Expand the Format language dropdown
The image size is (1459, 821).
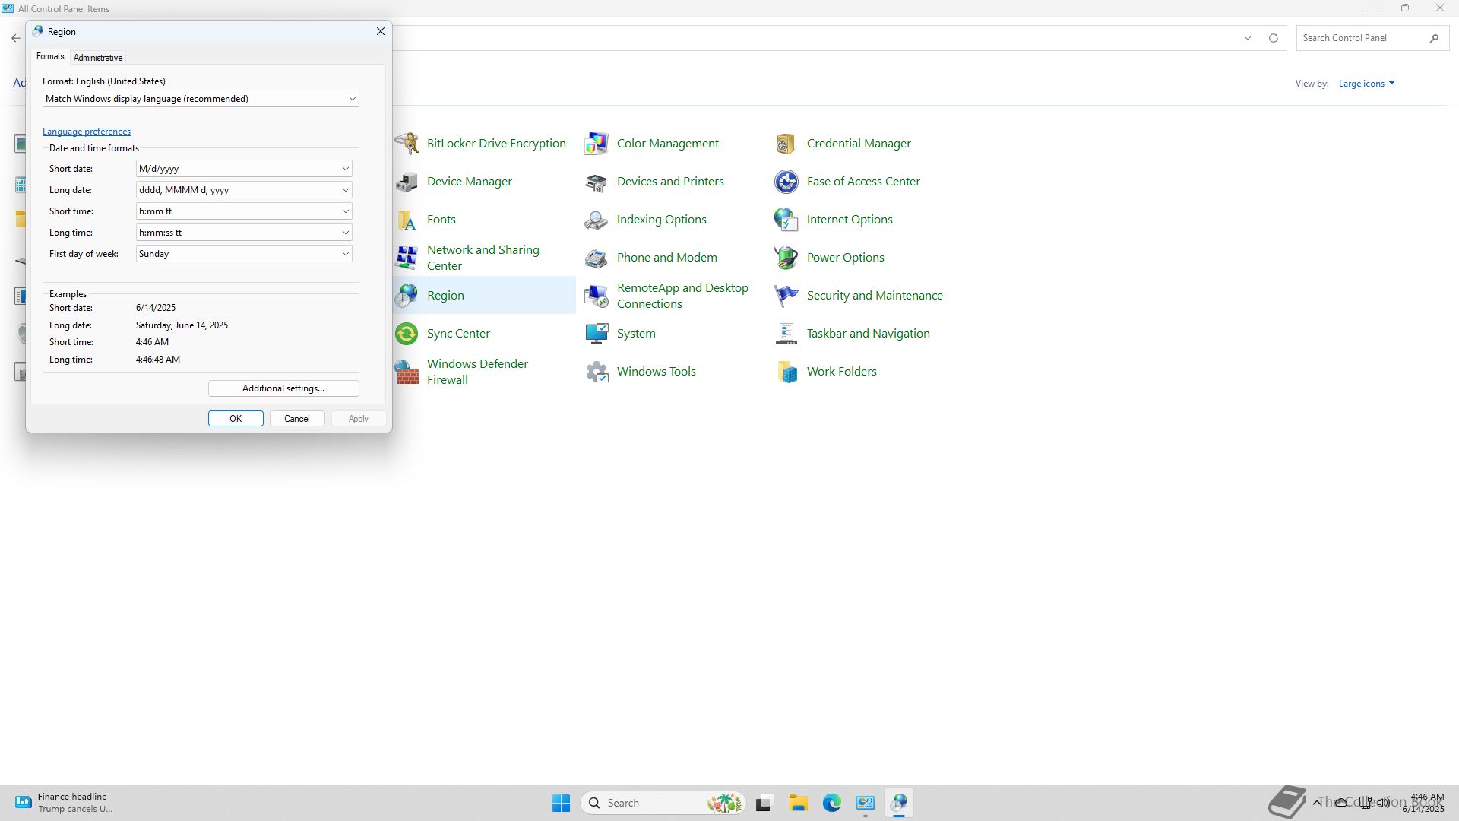click(201, 99)
